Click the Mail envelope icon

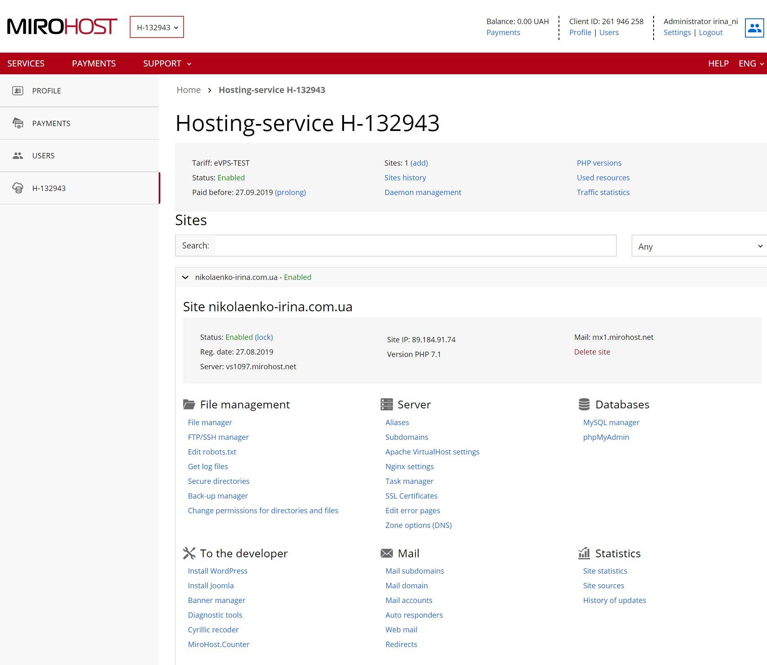pyautogui.click(x=386, y=553)
